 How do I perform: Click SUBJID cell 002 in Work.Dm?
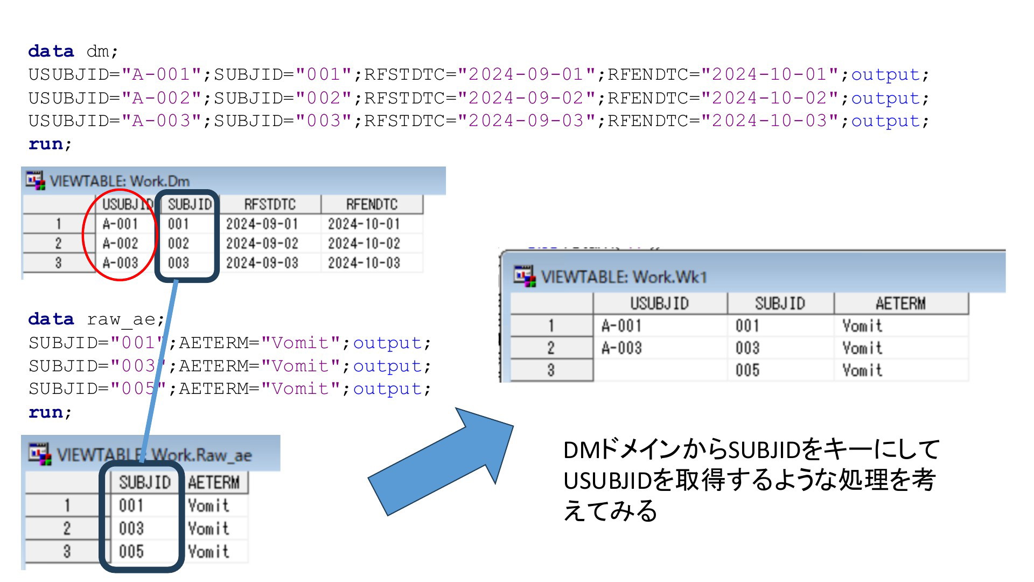click(x=189, y=243)
